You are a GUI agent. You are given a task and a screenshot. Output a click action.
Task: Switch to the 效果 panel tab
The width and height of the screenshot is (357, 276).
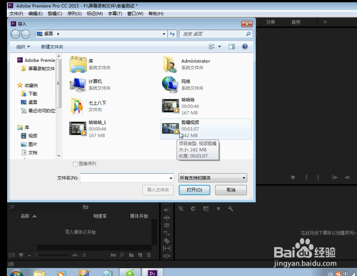[x=270, y=22]
